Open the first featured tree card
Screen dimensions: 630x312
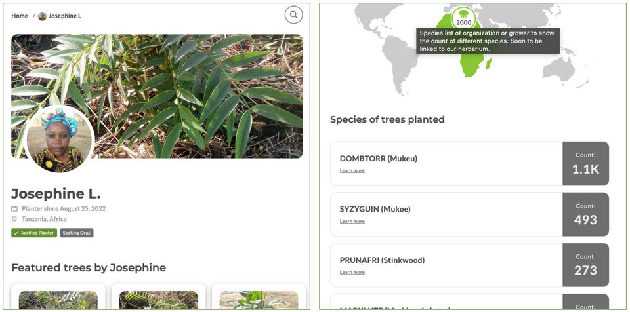[58, 296]
